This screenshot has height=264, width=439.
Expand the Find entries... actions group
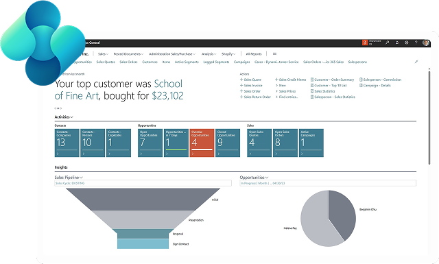coord(287,97)
